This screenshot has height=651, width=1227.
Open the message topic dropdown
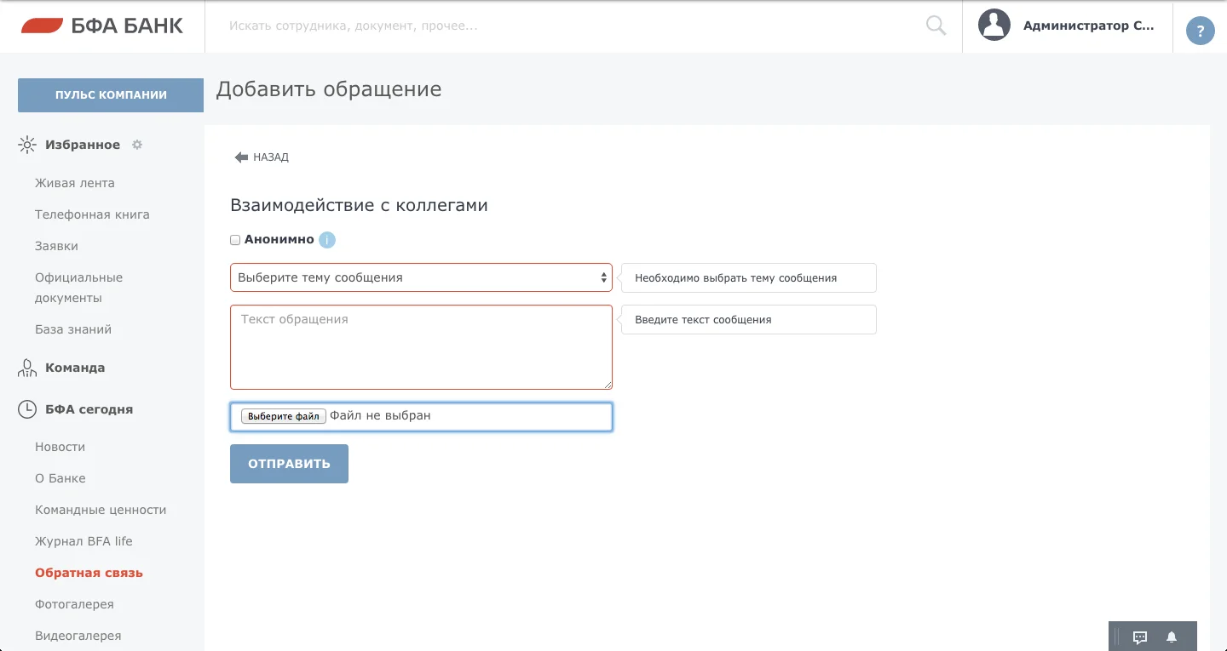click(x=421, y=277)
